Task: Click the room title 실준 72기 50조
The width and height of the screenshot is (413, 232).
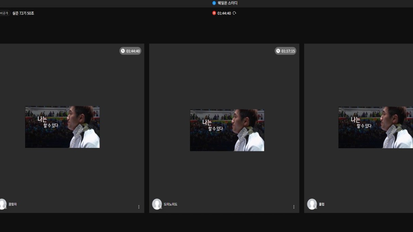Action: pos(23,13)
